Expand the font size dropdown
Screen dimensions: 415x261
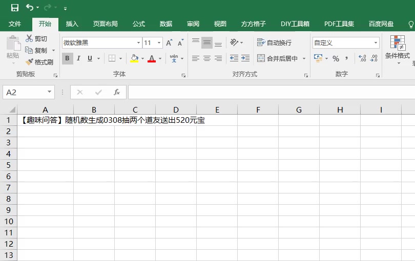(159, 43)
